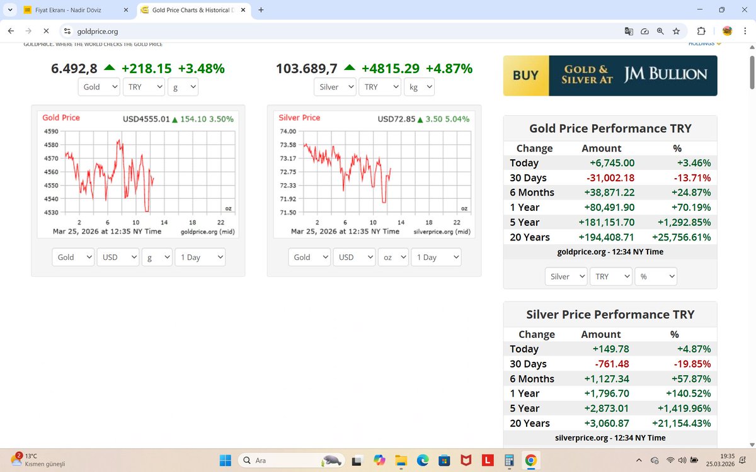Open Microsoft Store from the taskbar

[x=444, y=460]
